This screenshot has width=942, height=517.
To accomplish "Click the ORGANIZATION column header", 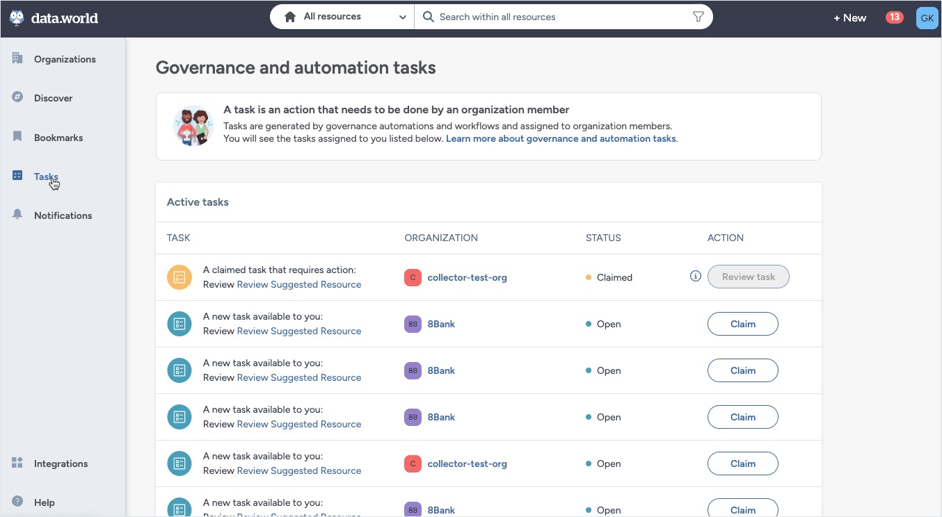I will click(441, 238).
